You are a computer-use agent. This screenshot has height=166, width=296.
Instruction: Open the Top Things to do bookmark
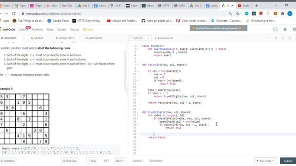(x=28, y=21)
